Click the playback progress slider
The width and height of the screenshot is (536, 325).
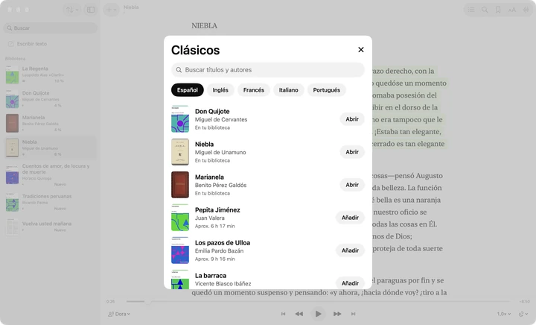(x=319, y=301)
